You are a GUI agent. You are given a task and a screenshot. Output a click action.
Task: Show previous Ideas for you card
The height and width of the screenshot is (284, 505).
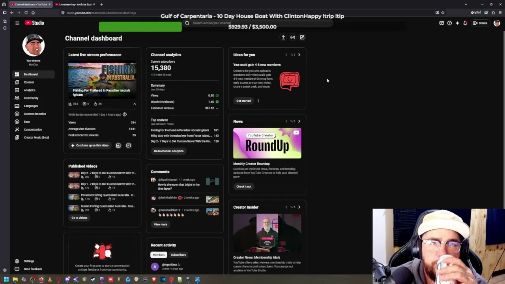pos(286,55)
